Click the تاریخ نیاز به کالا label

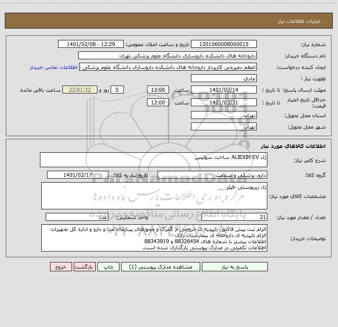(131, 176)
